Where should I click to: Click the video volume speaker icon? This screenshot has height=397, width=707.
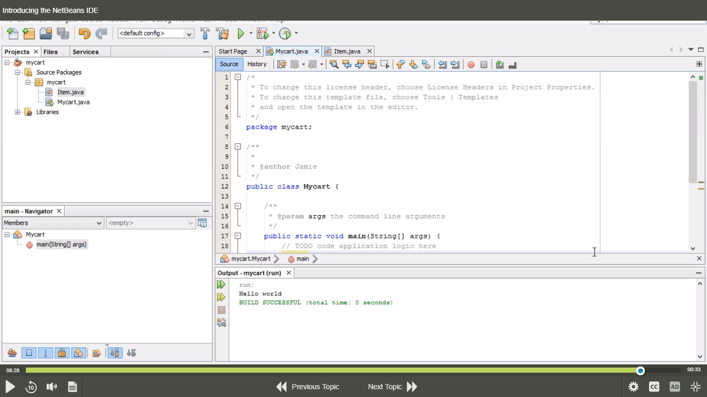pyautogui.click(x=52, y=387)
